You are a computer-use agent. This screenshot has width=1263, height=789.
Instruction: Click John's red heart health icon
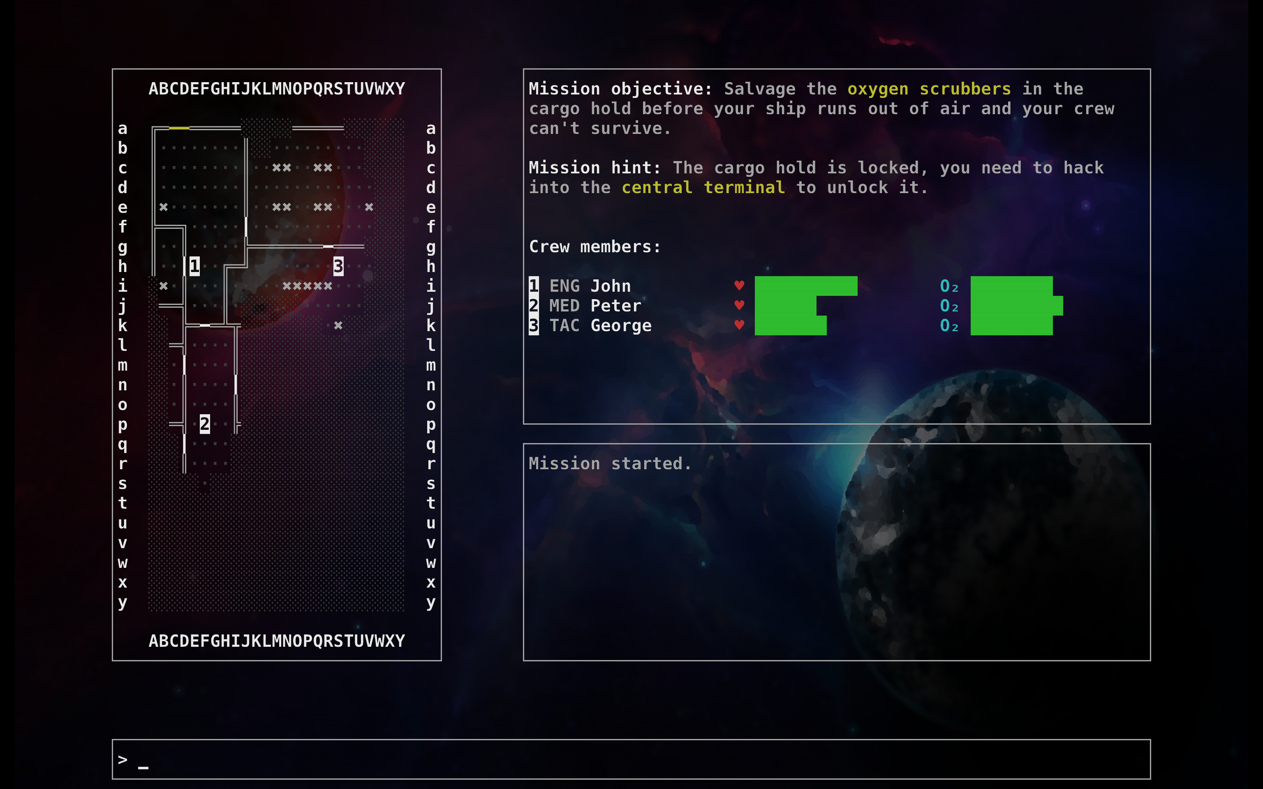click(739, 286)
